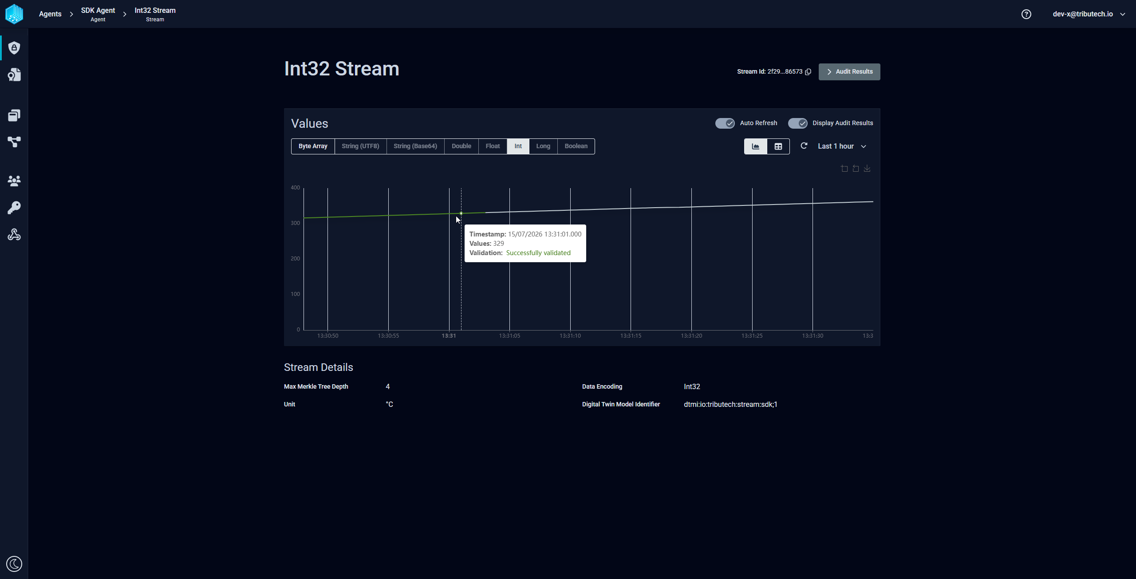Select the Byte Array tab

pyautogui.click(x=313, y=146)
